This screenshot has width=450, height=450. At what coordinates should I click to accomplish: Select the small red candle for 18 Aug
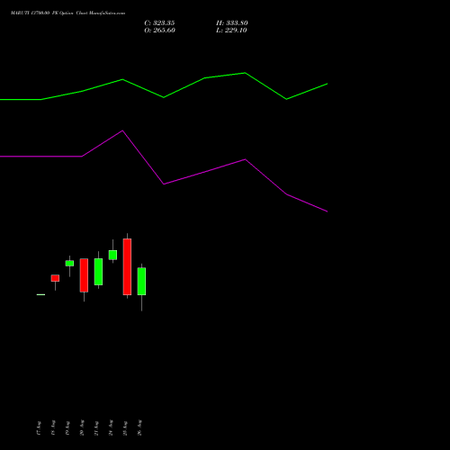click(55, 278)
